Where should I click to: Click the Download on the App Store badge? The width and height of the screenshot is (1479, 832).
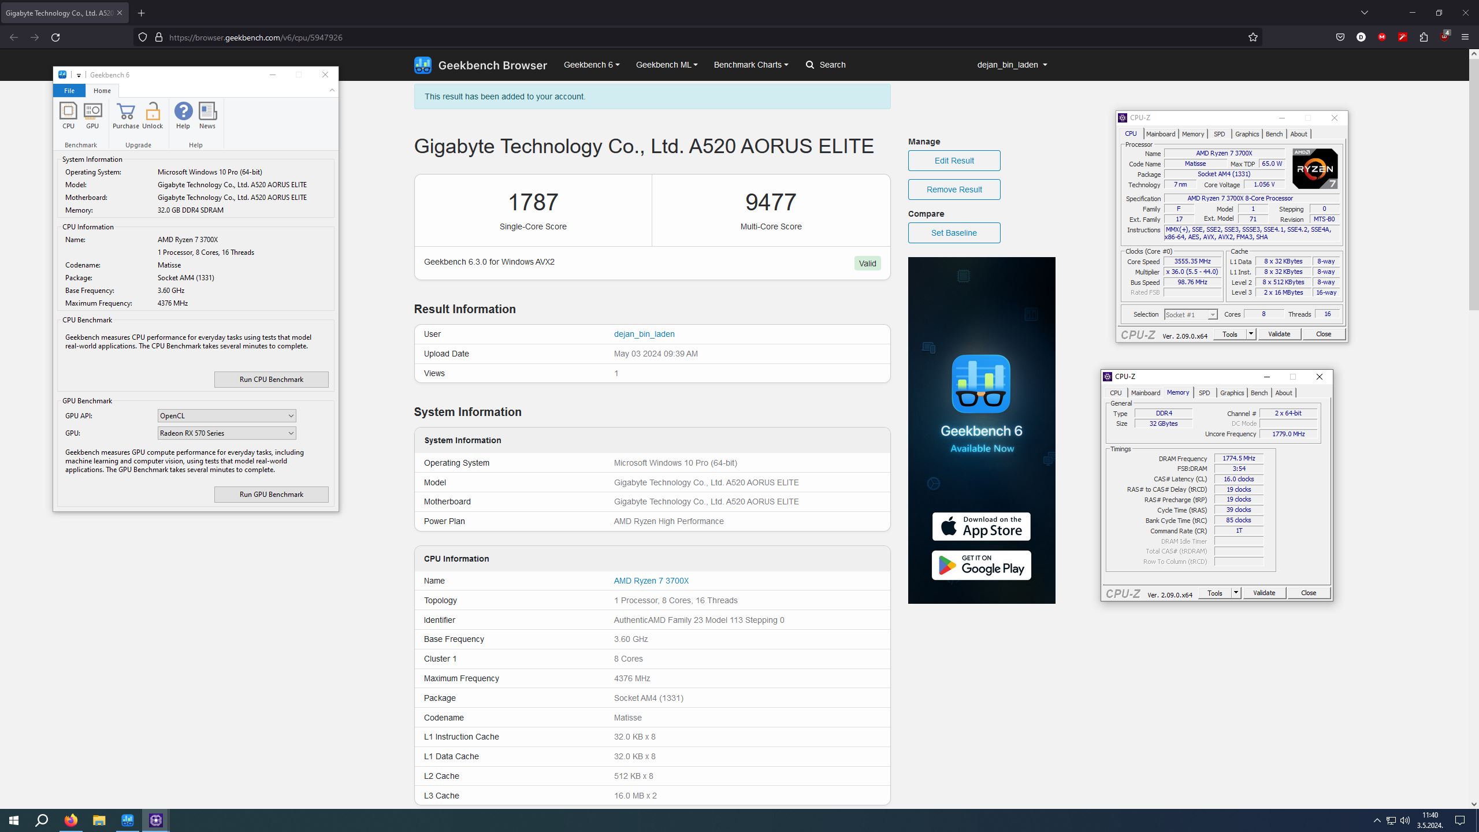coord(981,526)
